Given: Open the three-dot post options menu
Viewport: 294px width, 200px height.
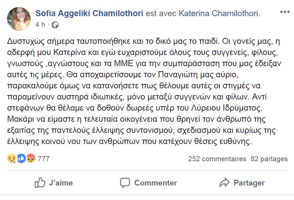Looking at the screenshot, I should pos(285,12).
